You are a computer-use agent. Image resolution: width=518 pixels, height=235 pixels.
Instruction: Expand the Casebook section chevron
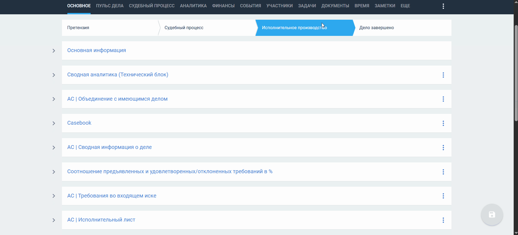(x=54, y=123)
